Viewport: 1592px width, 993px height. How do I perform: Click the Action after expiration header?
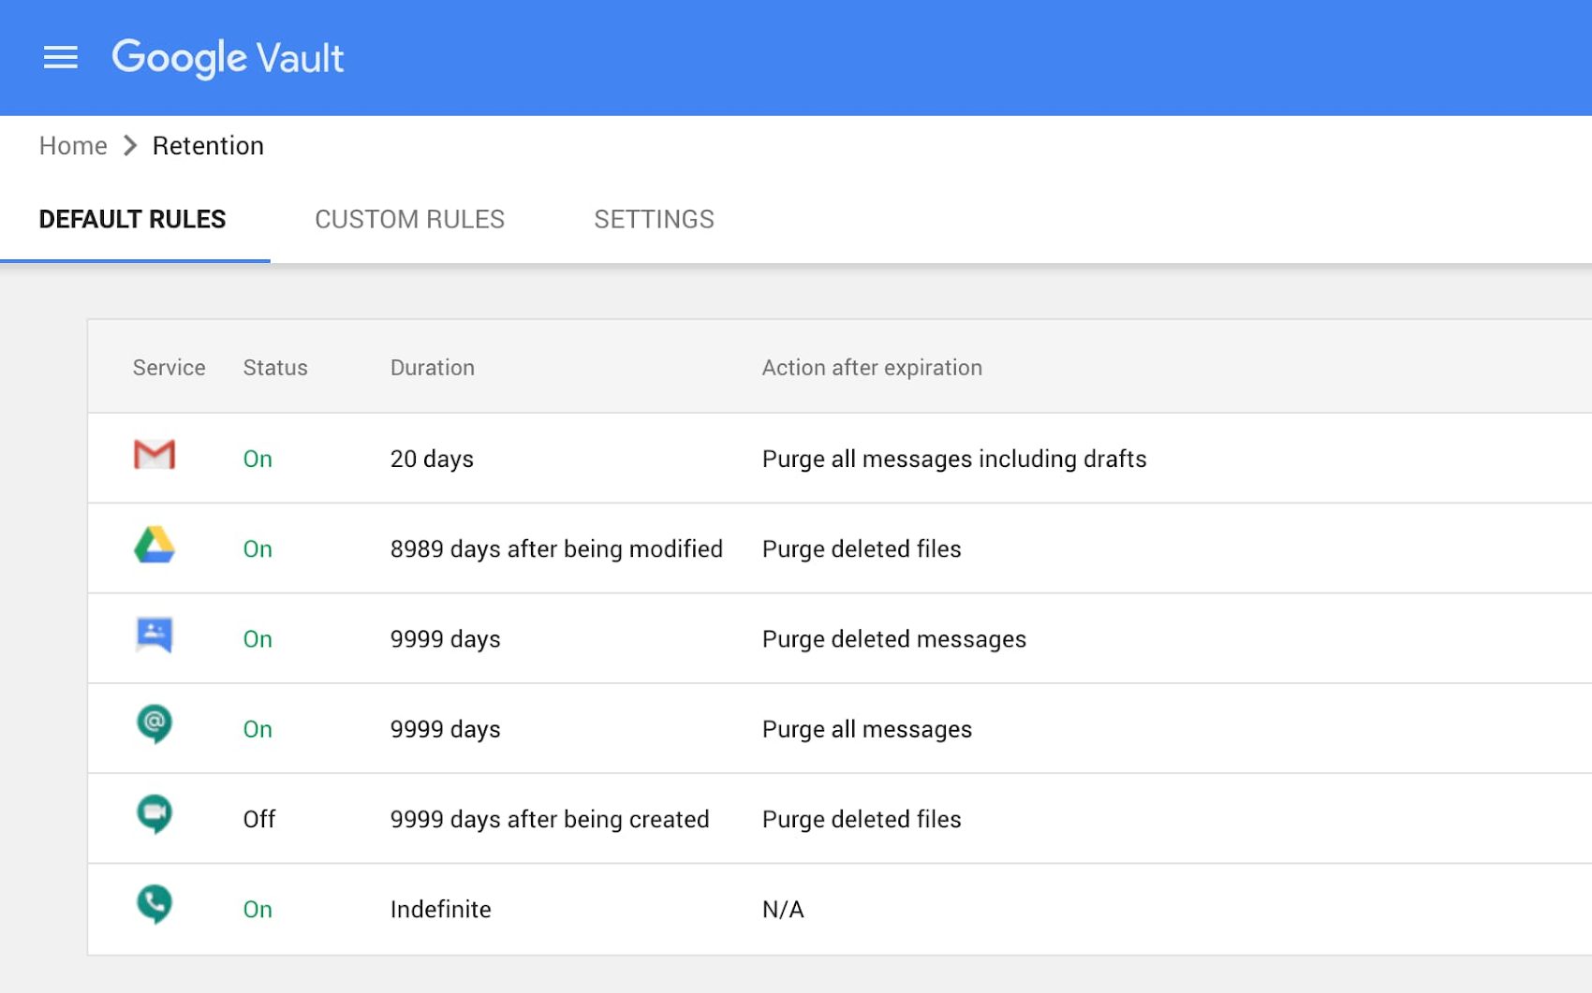pos(872,368)
